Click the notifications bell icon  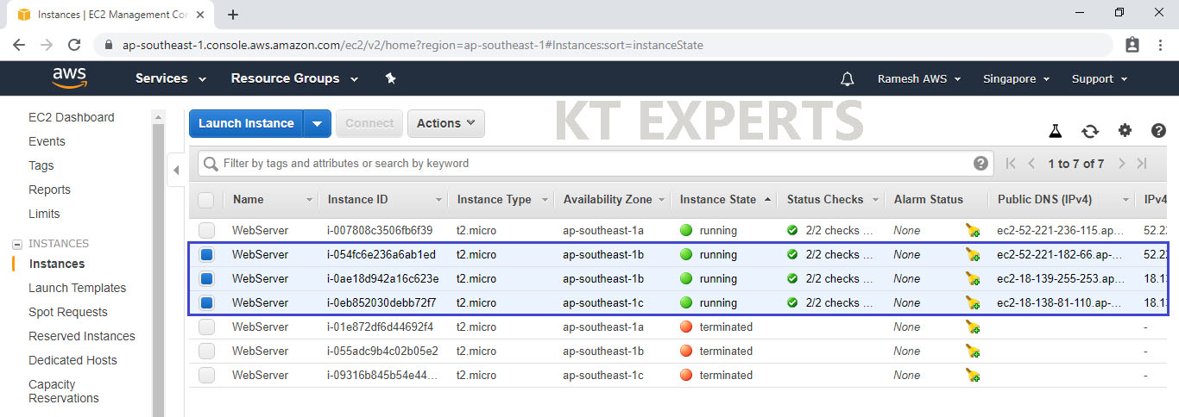tap(847, 78)
